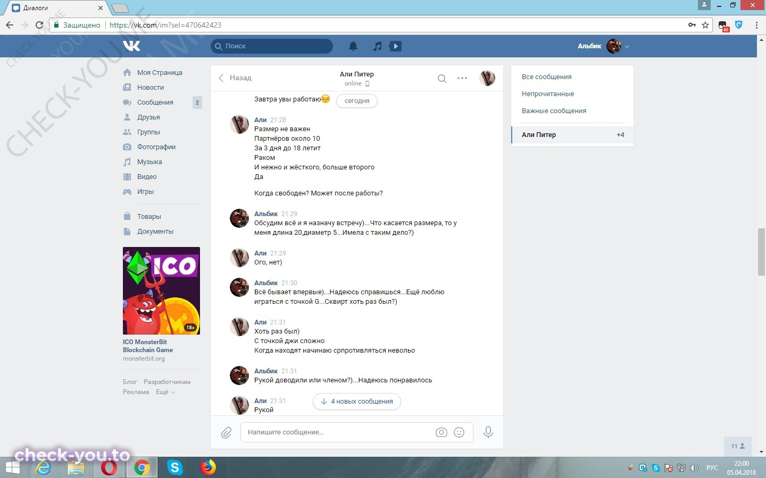Image resolution: width=766 pixels, height=478 pixels.
Task: Select Али Питер conversation tab
Action: pos(572,135)
